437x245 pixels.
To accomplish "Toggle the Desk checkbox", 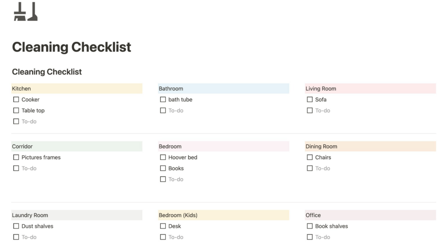I will 163,226.
